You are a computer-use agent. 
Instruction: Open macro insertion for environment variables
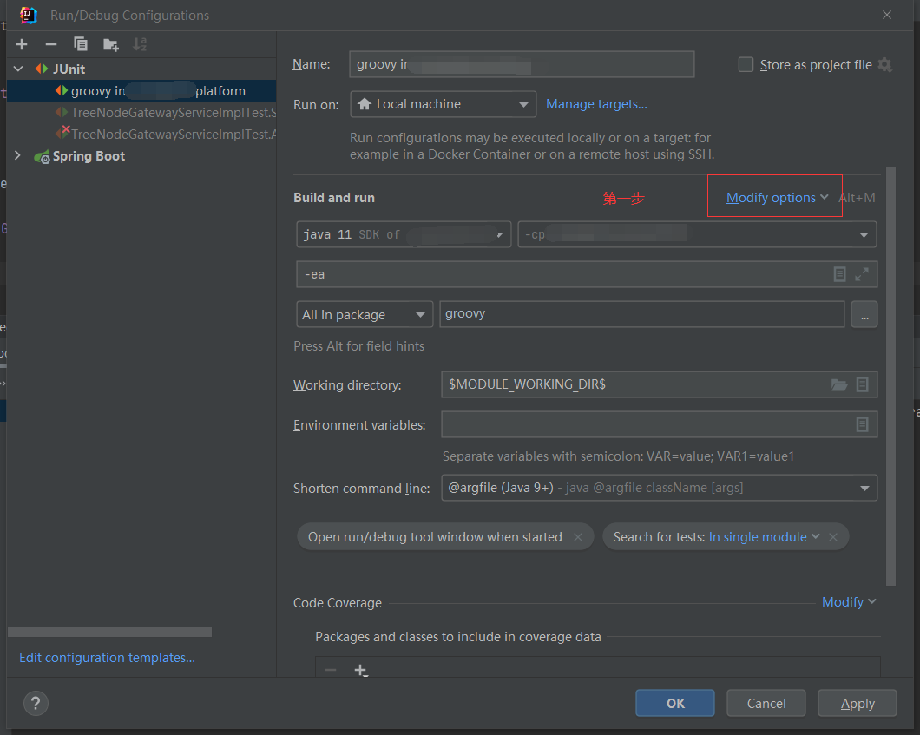pyautogui.click(x=862, y=424)
